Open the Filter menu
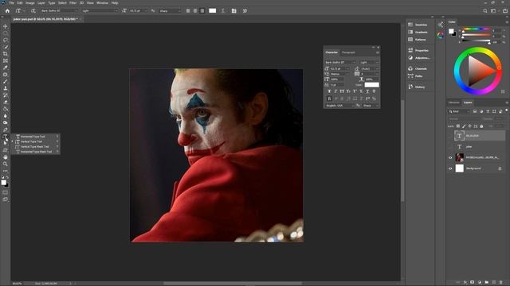Viewport: 510px width, 286px height. coord(73,3)
